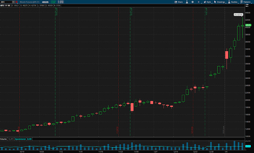
Task: Click the 11/23 date on time axis
Action: pyautogui.click(x=121, y=152)
